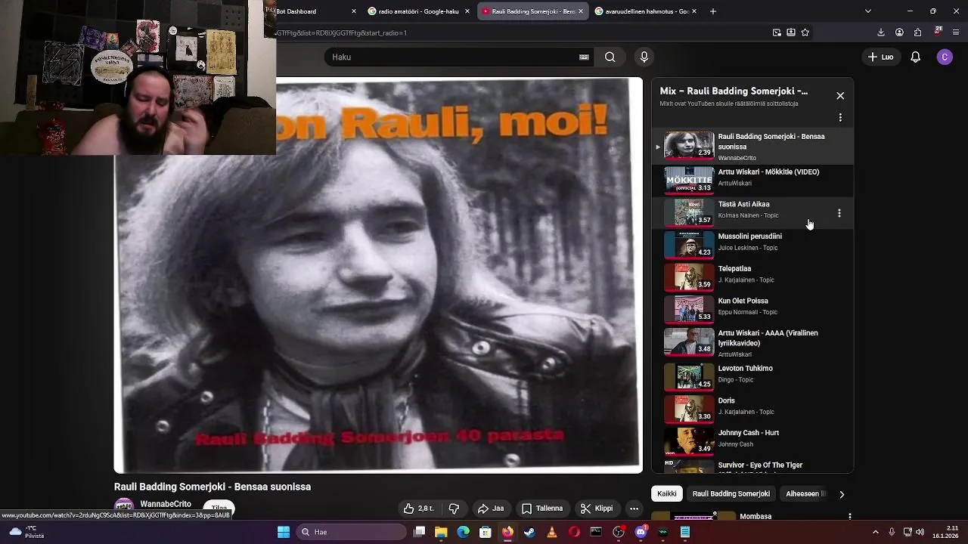Click the taskbar Hae search box
The height and width of the screenshot is (544, 968).
pos(352,532)
